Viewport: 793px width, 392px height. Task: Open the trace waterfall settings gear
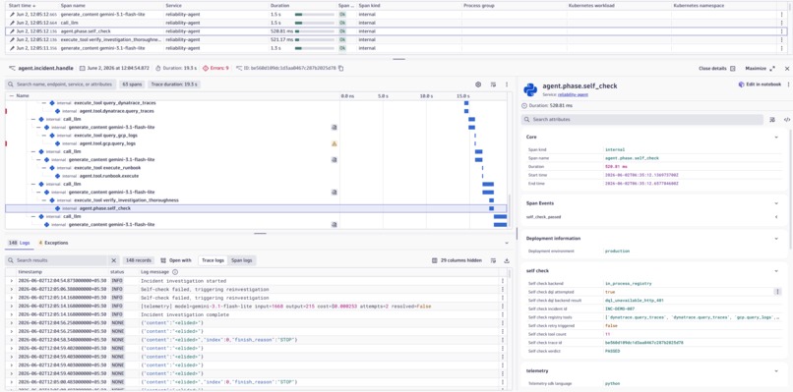(x=478, y=84)
